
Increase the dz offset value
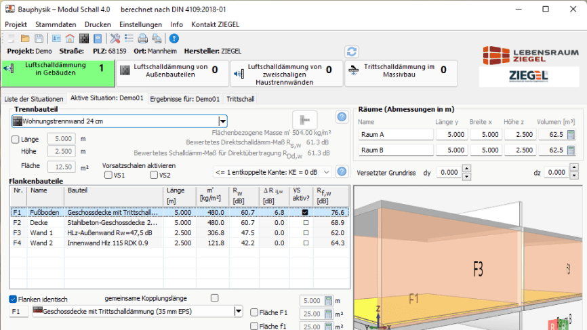(x=574, y=168)
